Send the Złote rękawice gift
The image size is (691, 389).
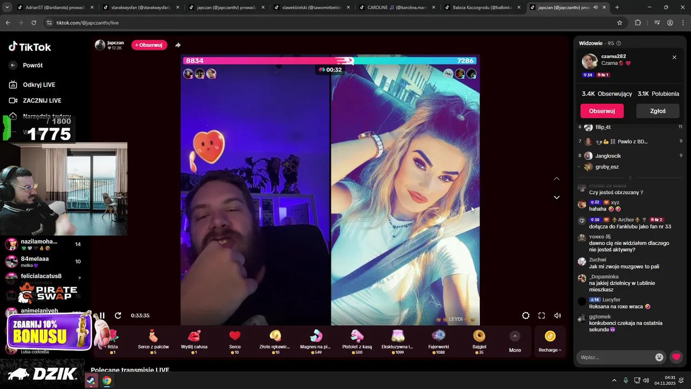(275, 341)
